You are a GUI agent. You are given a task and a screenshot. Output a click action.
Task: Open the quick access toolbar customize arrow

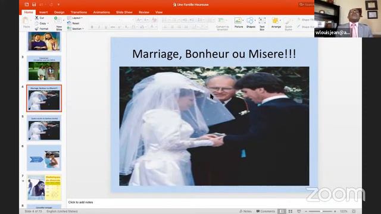(58, 4)
